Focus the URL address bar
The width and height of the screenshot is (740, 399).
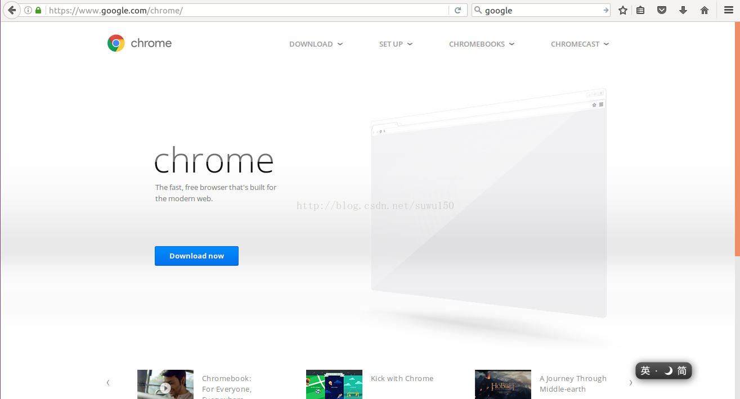[248, 10]
